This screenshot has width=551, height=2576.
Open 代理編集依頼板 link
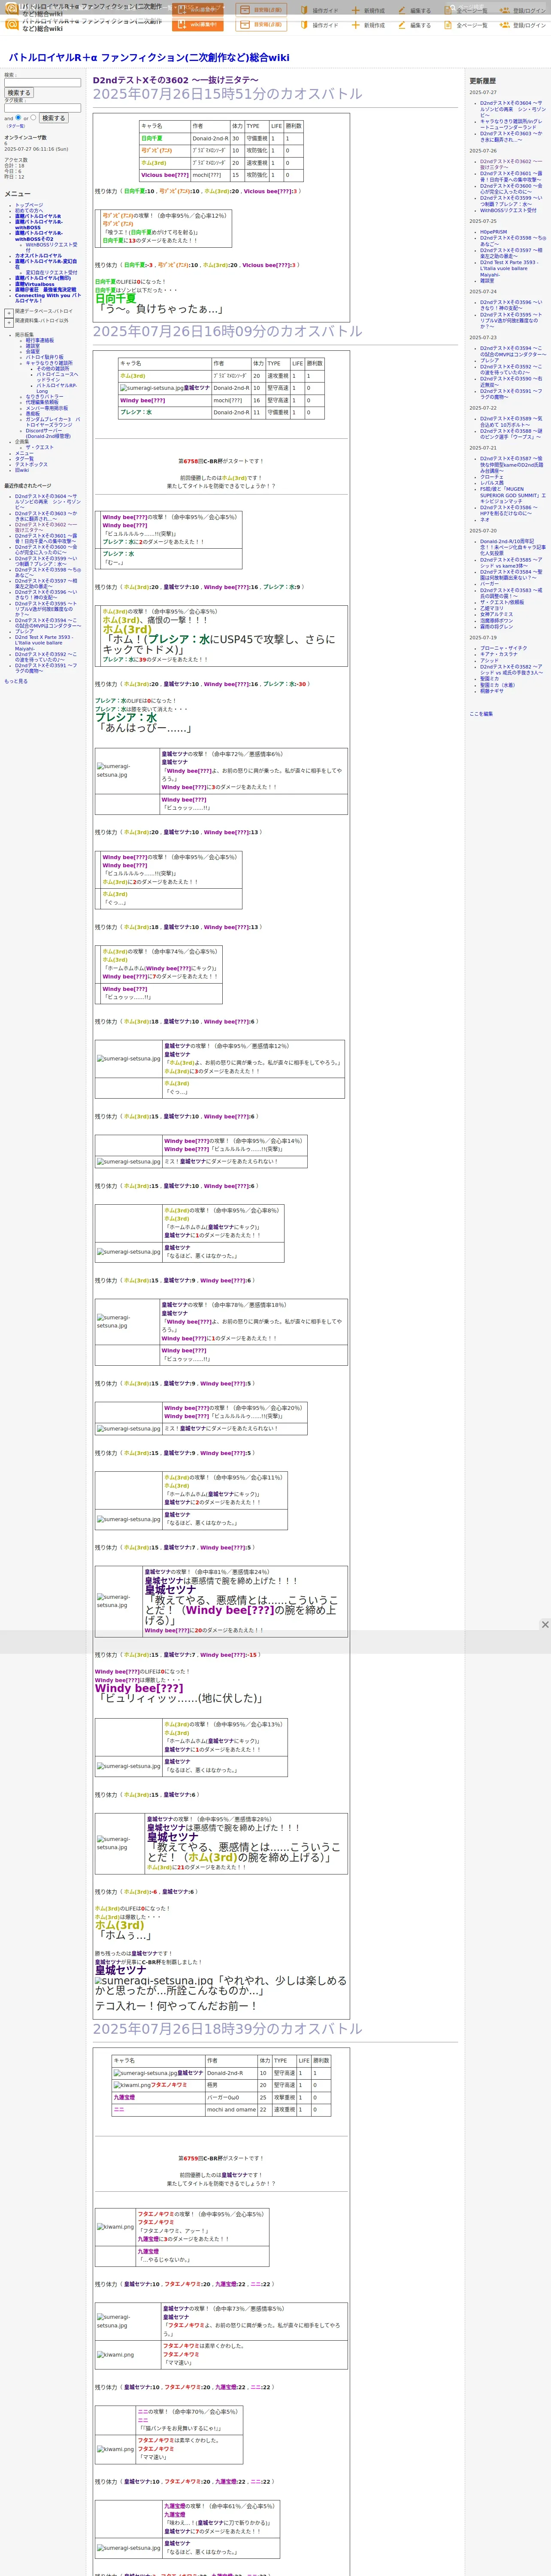pyautogui.click(x=42, y=402)
